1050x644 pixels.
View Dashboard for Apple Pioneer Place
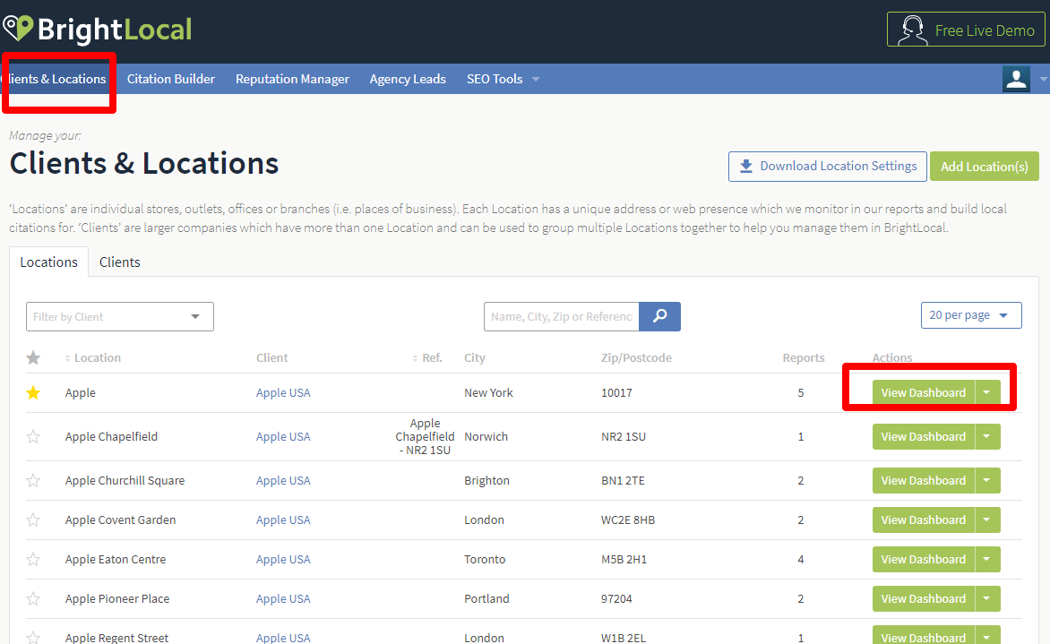coord(924,598)
